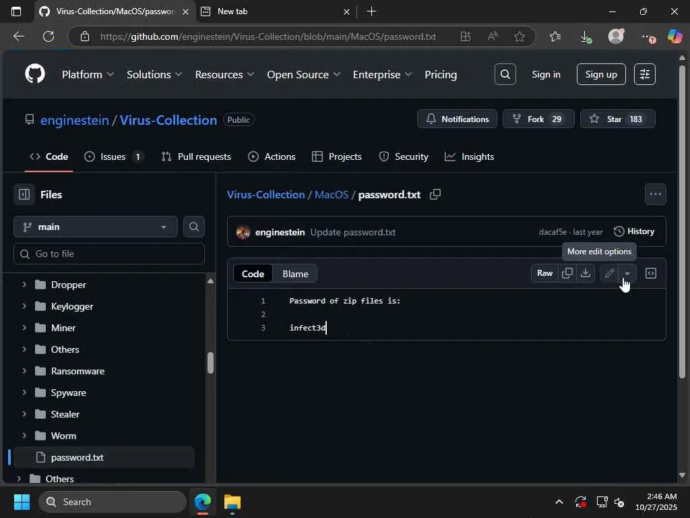
Task: Fork the repository button
Action: tap(538, 119)
